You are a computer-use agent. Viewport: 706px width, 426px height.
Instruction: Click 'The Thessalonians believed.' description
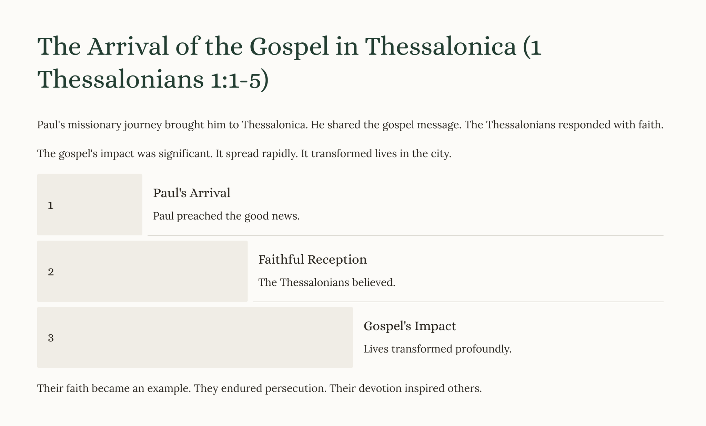[326, 283]
